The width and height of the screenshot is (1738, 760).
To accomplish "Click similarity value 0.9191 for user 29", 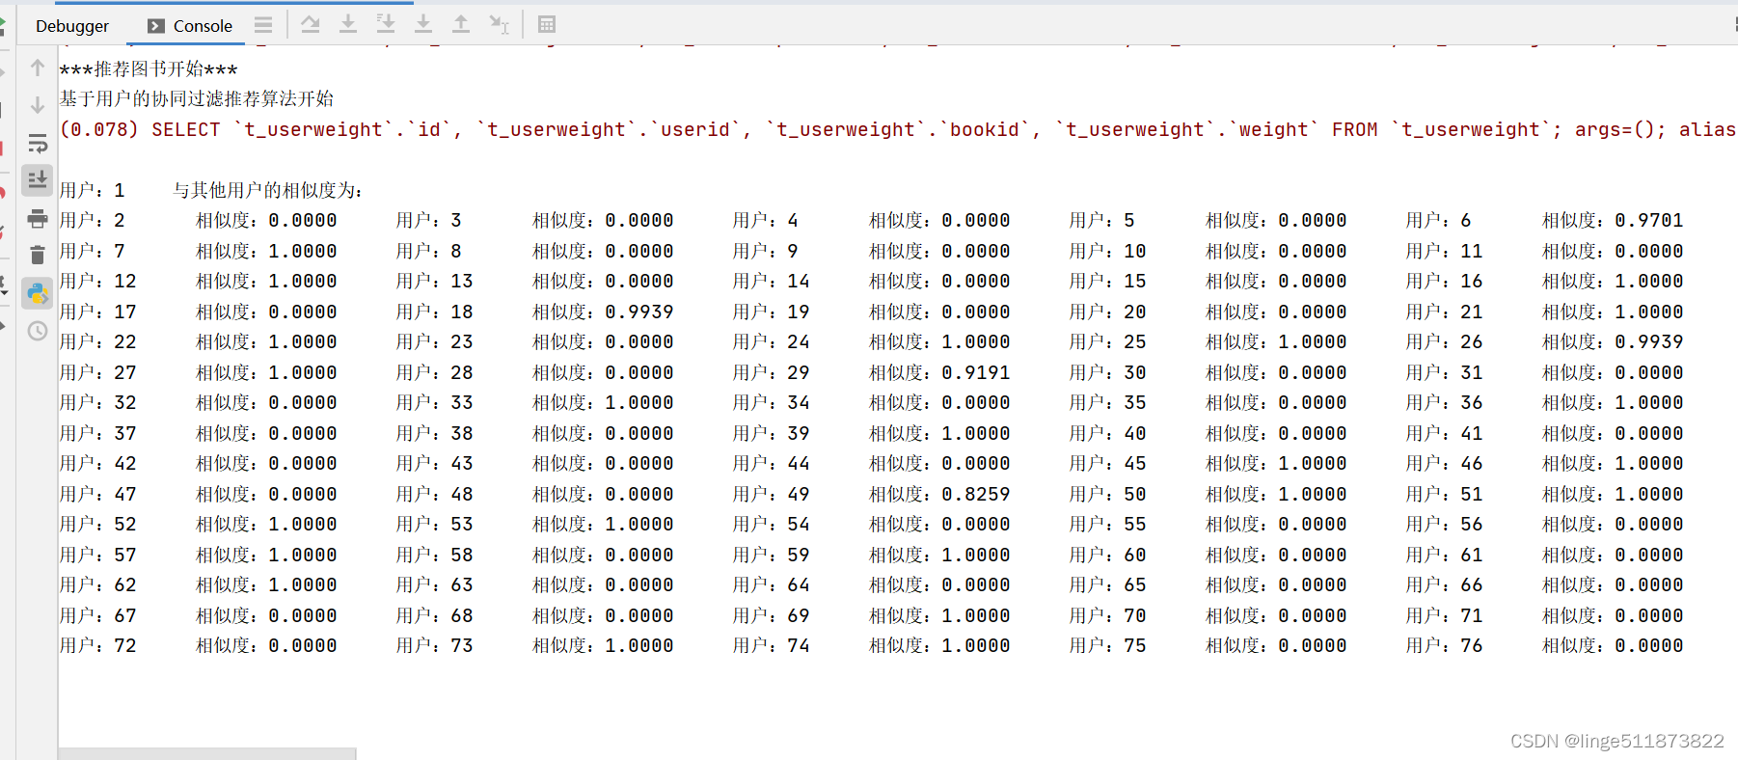I will 976,372.
